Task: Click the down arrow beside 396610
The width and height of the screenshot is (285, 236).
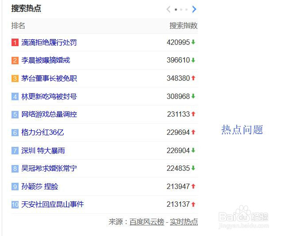Action: click(193, 60)
